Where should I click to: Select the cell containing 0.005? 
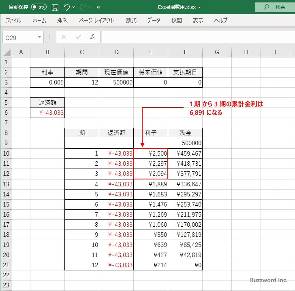coord(47,82)
